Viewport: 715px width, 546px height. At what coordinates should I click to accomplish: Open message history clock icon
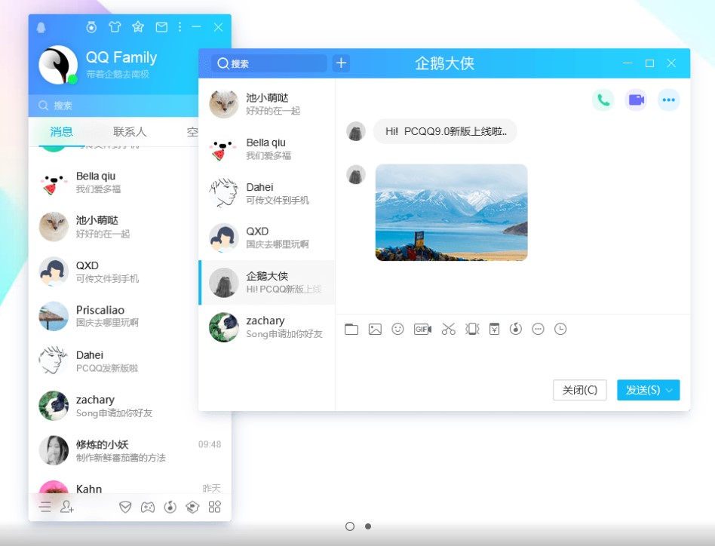tap(560, 329)
